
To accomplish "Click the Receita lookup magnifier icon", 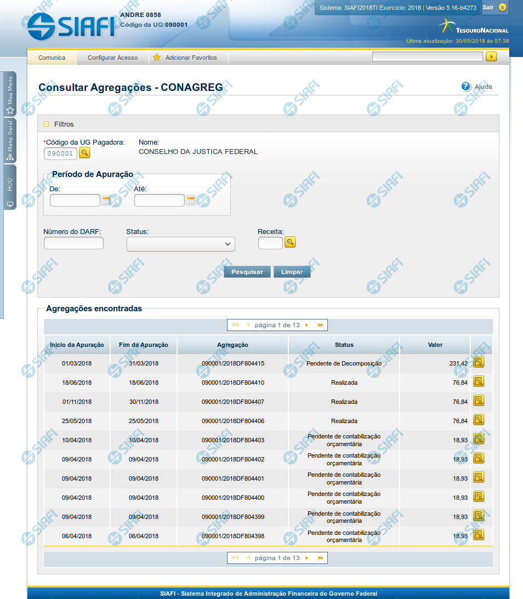I will (290, 242).
